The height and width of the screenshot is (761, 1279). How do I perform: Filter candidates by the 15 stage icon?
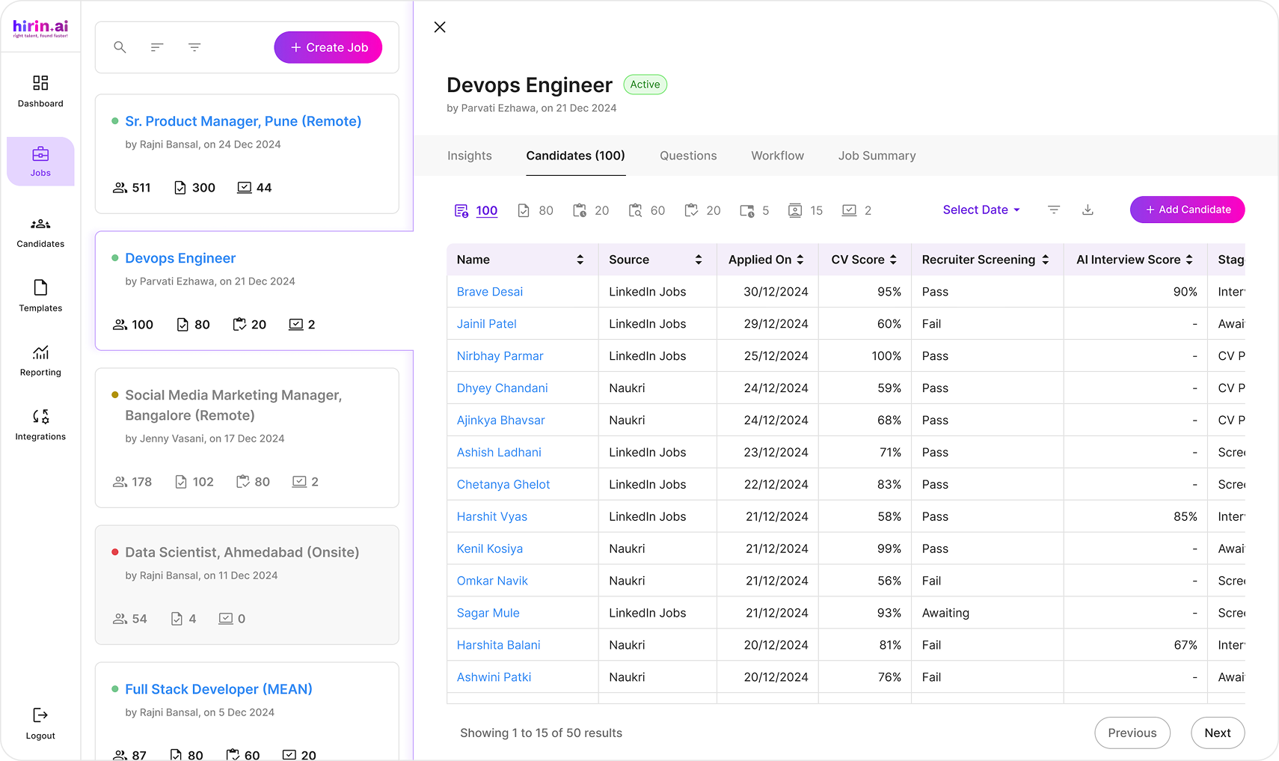806,211
